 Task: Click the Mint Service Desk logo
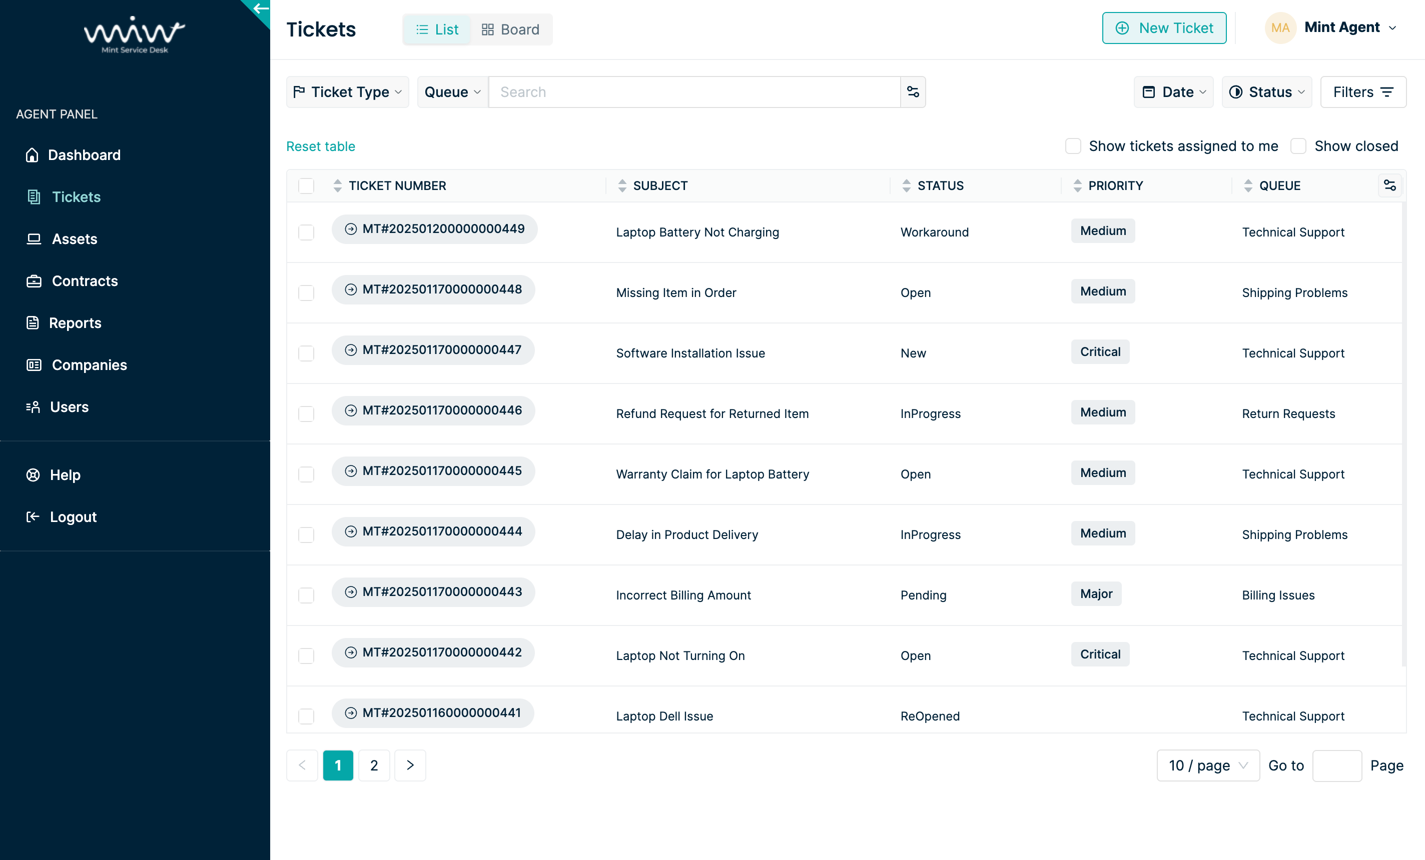(134, 34)
